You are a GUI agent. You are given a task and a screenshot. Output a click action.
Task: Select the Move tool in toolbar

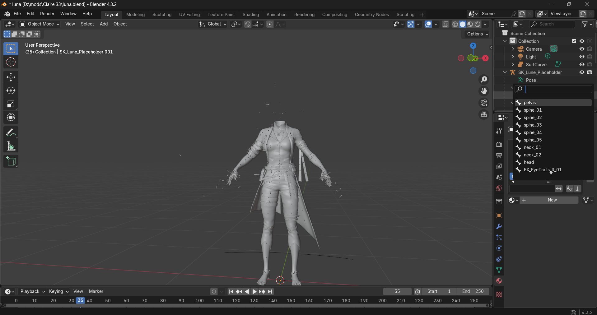click(x=11, y=77)
